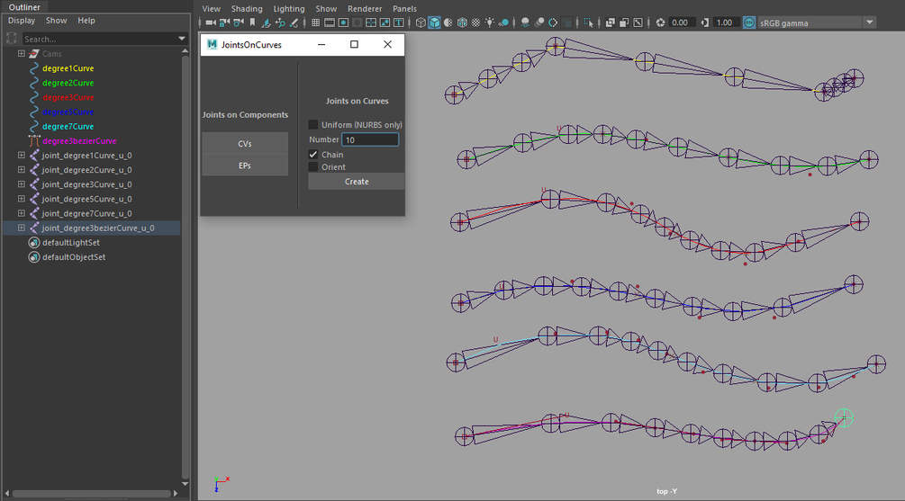Toggle the Shadows icon

click(x=504, y=22)
